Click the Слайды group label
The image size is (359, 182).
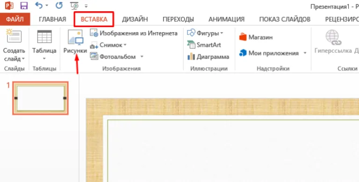point(14,68)
